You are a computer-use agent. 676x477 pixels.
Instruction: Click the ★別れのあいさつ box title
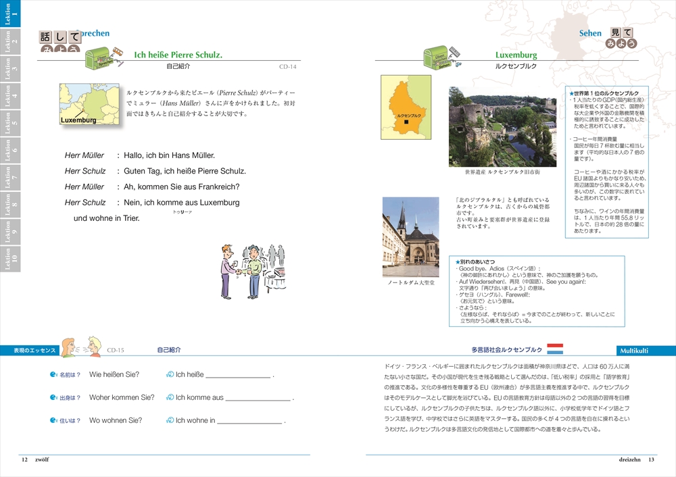[475, 261]
